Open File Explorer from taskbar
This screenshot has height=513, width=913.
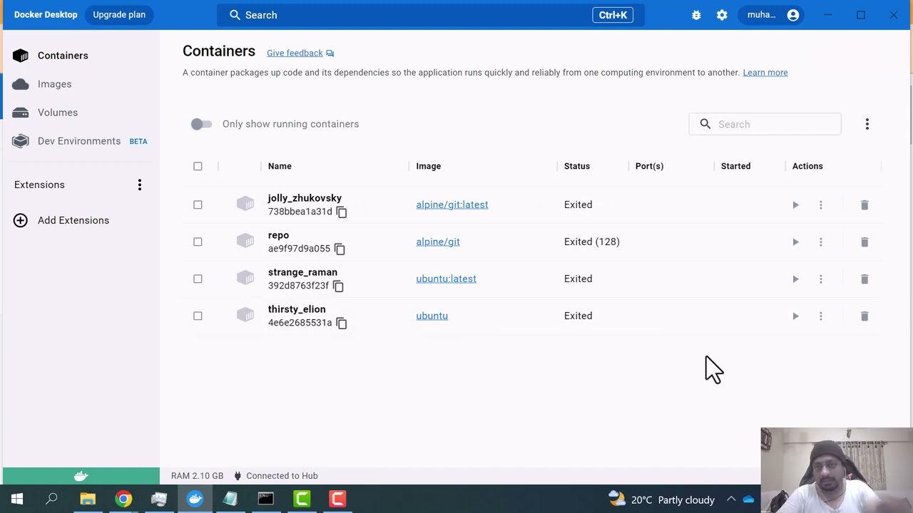pos(88,499)
